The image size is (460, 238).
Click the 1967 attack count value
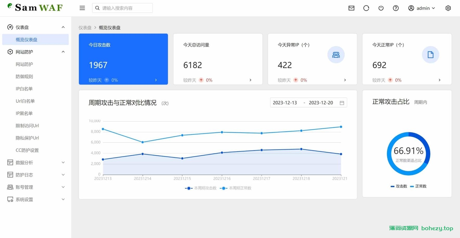(x=98, y=65)
